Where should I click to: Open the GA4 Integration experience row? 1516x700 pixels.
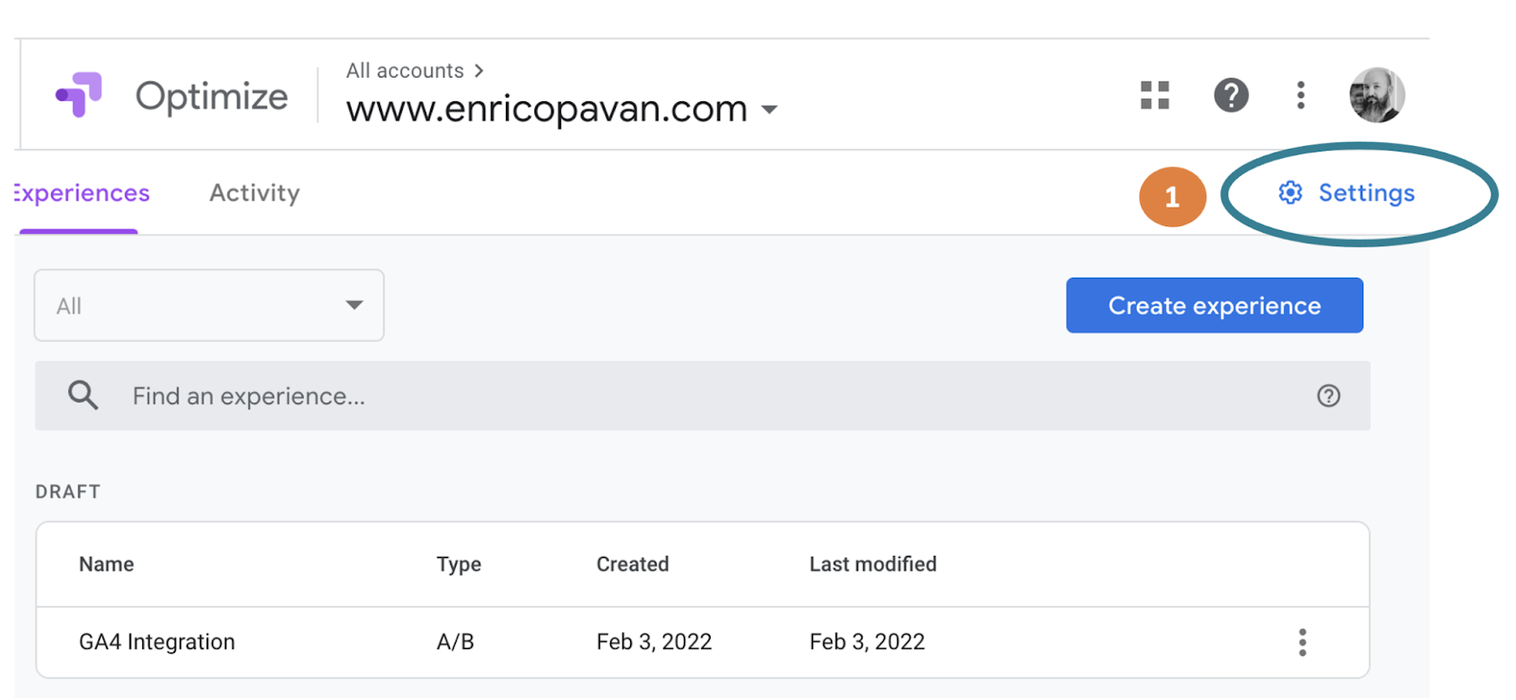coord(157,642)
